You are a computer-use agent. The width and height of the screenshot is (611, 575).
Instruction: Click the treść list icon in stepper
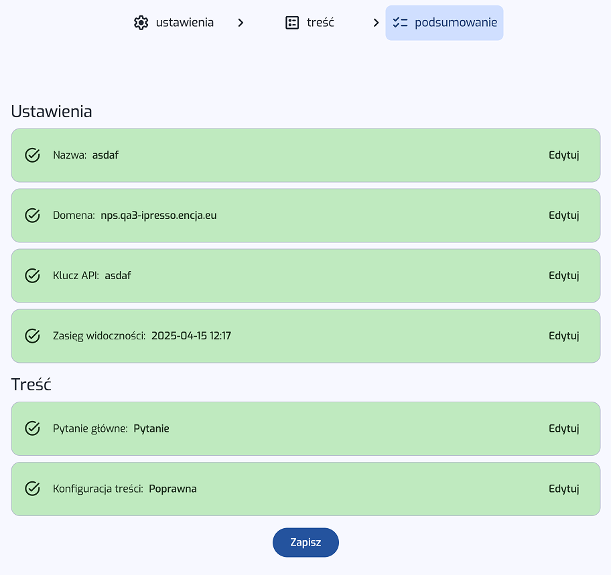[292, 23]
